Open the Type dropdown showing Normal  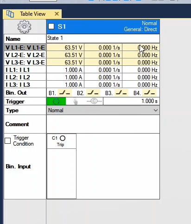pyautogui.click(x=103, y=110)
